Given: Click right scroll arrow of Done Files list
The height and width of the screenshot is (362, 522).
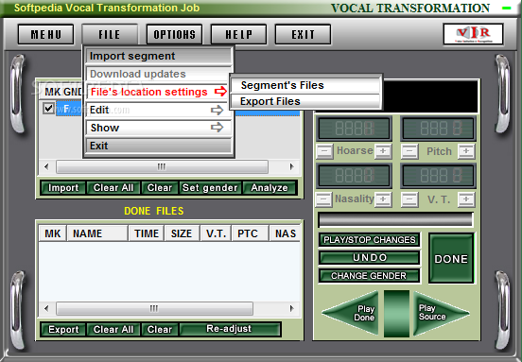Looking at the screenshot, I should tap(291, 308).
